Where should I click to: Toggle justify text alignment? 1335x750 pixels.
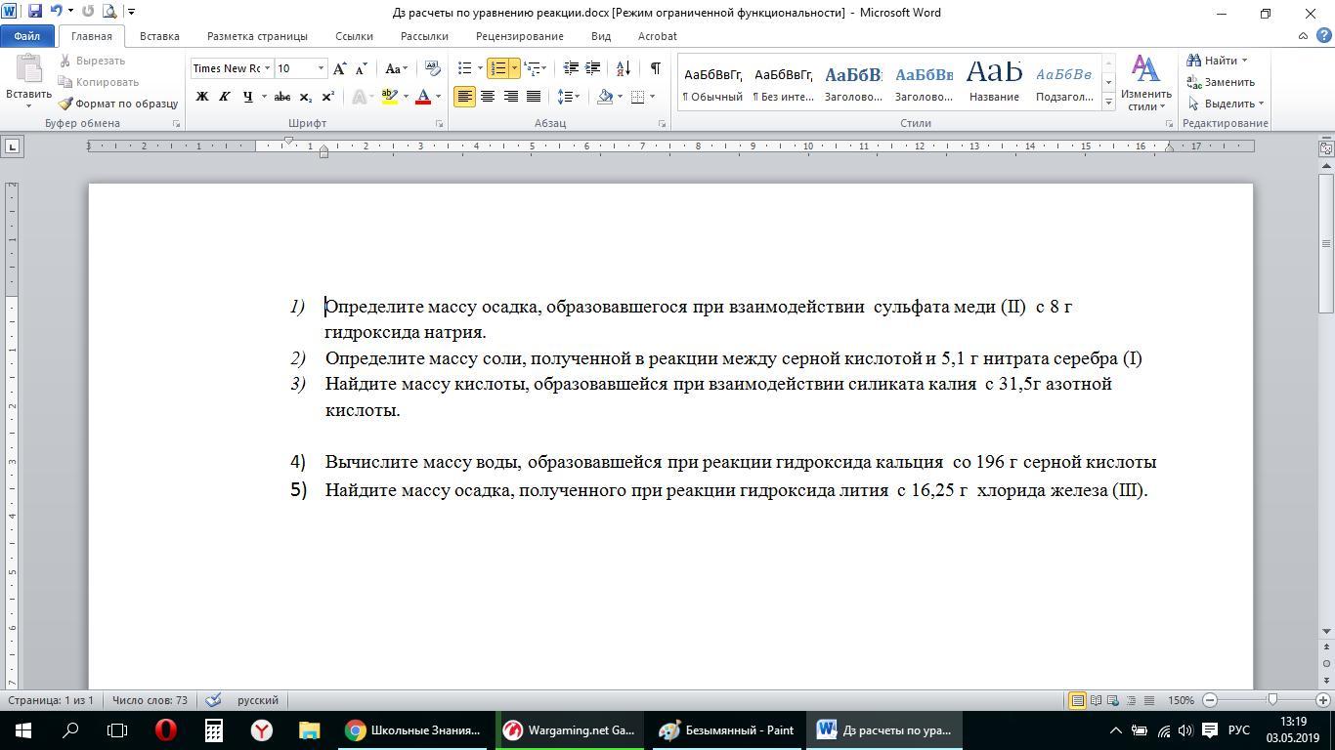(534, 97)
